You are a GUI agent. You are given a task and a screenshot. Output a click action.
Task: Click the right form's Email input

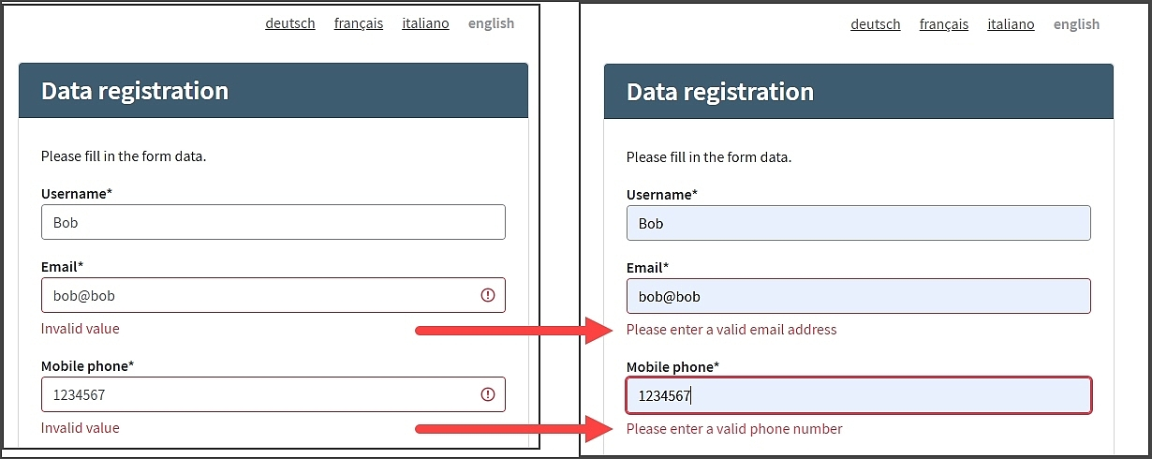(x=858, y=296)
